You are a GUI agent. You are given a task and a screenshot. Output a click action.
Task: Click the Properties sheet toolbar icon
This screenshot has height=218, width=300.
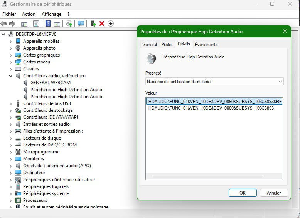(x=36, y=24)
